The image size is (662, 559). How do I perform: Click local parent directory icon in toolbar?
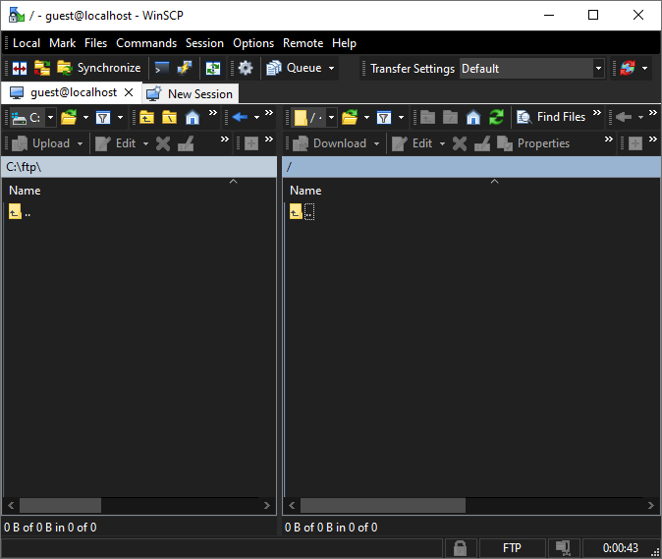146,117
